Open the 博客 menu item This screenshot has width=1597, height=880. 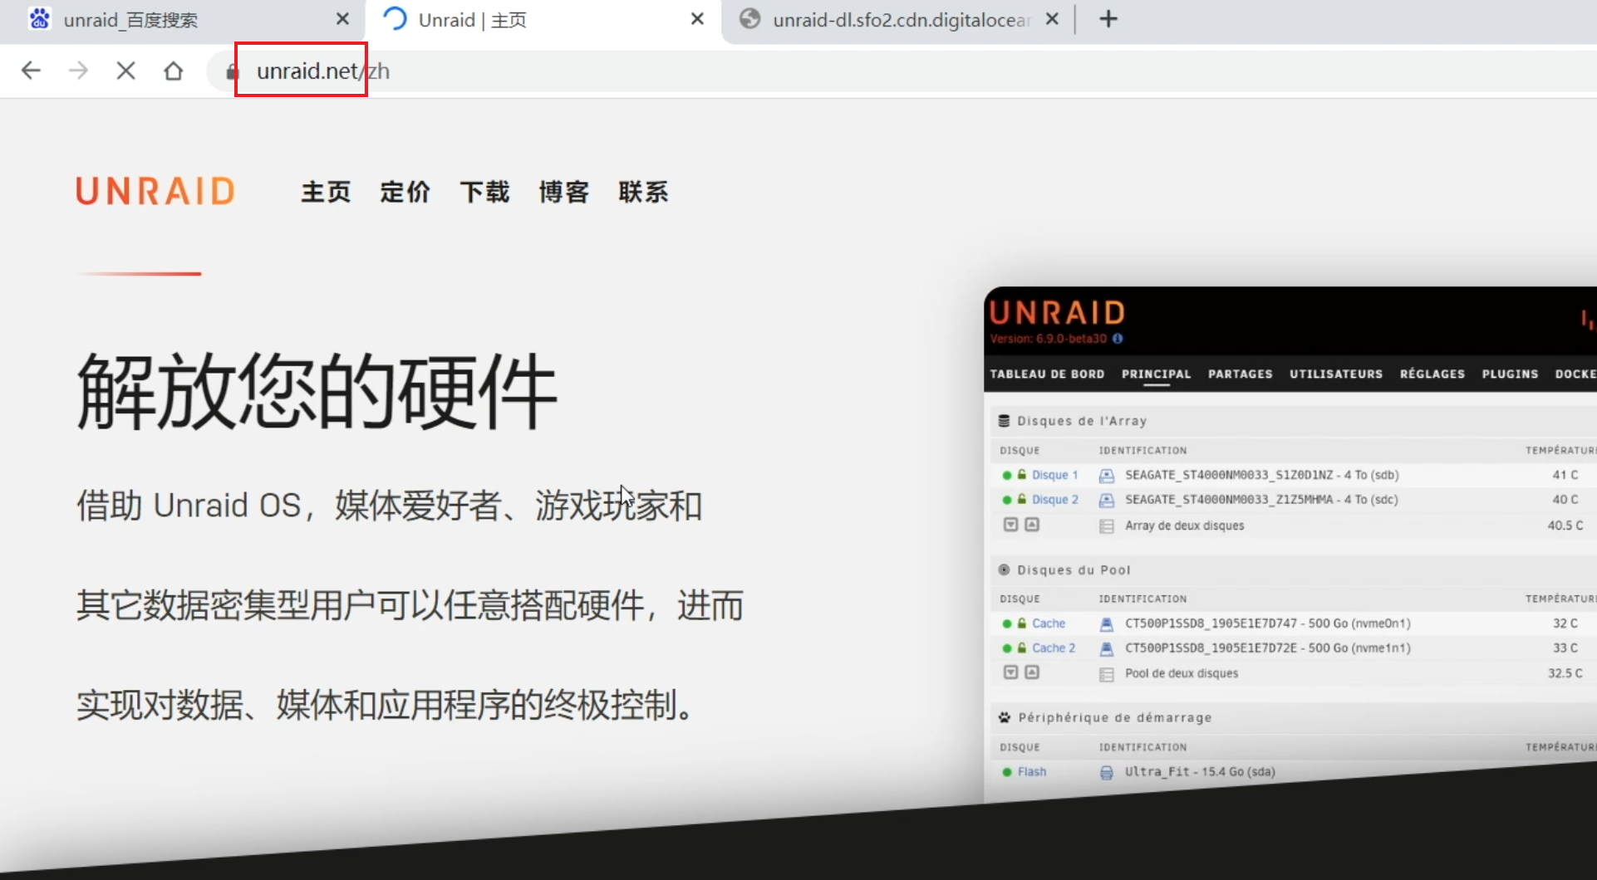563,192
